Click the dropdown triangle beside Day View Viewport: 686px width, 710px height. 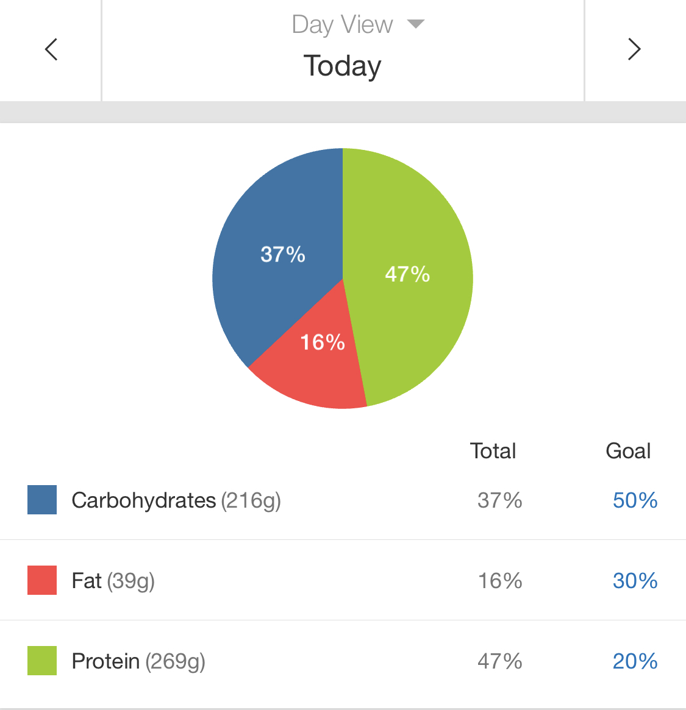click(415, 24)
